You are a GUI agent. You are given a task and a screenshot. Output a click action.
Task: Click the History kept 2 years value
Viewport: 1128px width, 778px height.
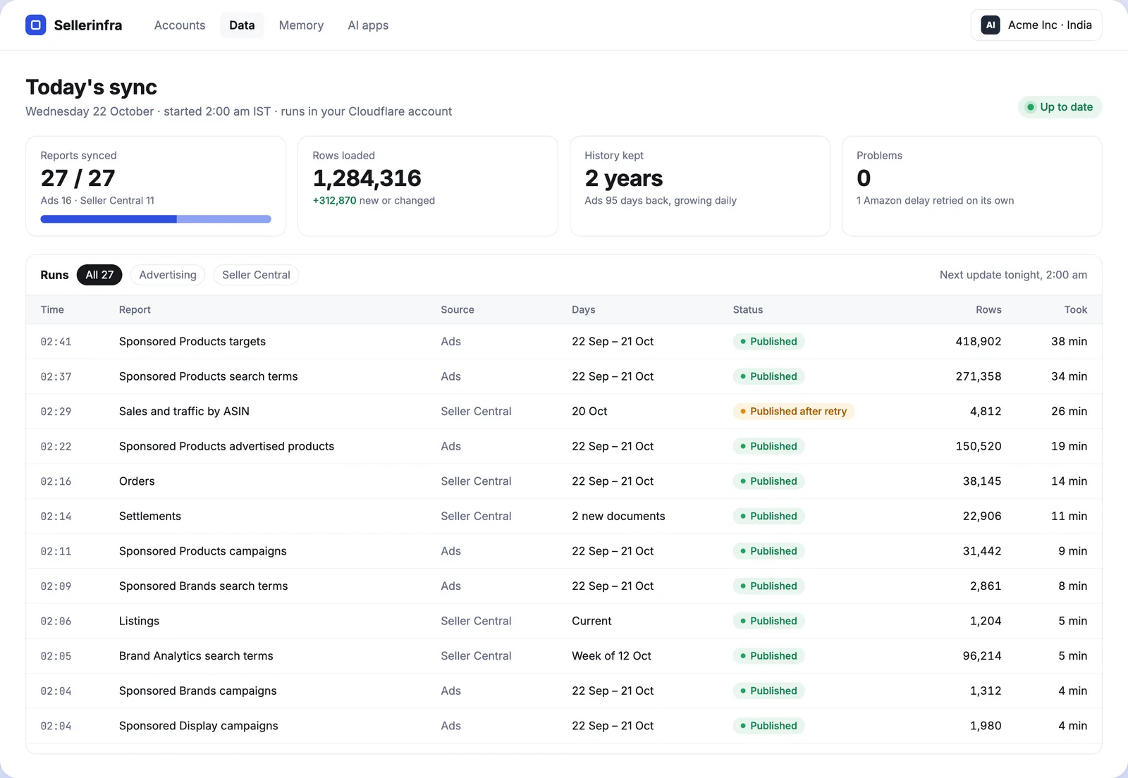pyautogui.click(x=624, y=178)
